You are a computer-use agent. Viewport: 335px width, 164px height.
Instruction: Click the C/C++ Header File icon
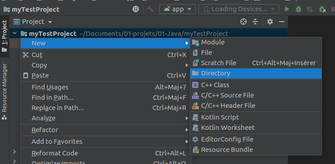[x=196, y=106]
